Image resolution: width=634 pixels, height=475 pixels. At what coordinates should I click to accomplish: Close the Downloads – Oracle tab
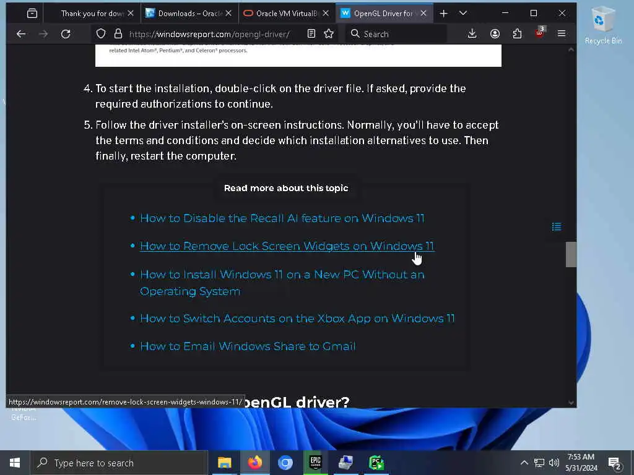point(228,14)
